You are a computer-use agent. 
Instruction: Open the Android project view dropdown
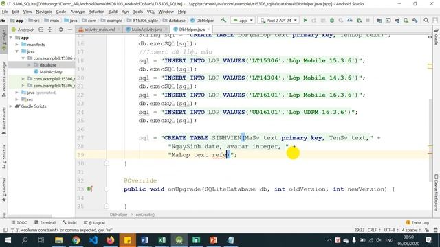tap(23, 30)
